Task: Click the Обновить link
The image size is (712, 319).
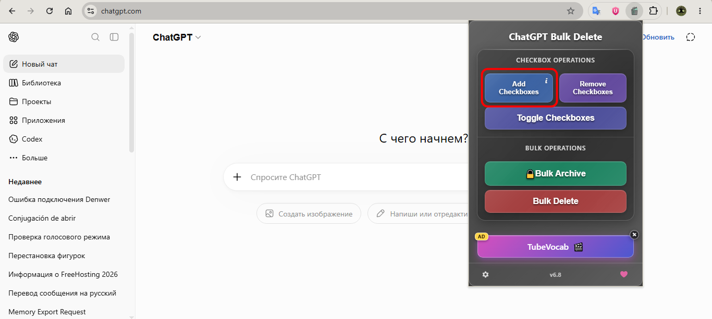Action: (658, 37)
